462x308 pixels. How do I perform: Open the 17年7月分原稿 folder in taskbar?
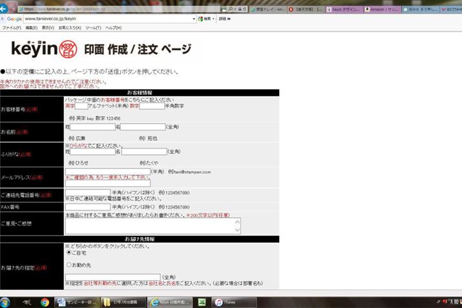tap(124, 302)
